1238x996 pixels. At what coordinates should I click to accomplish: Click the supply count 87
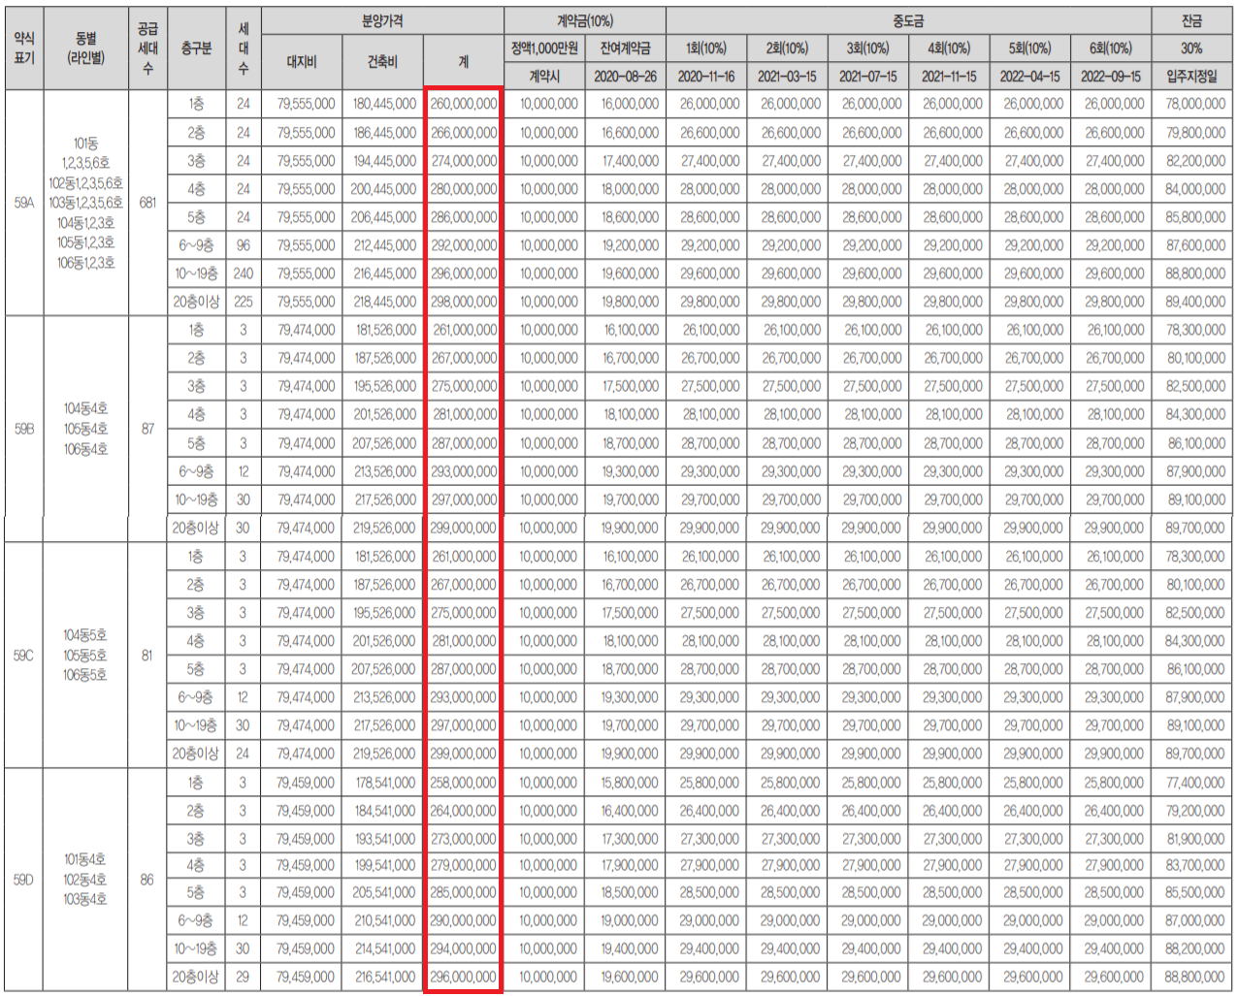coord(147,428)
